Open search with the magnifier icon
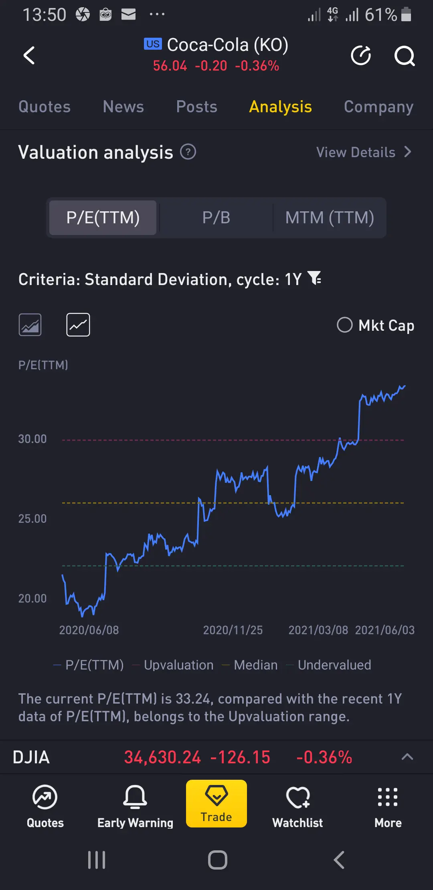 click(404, 55)
